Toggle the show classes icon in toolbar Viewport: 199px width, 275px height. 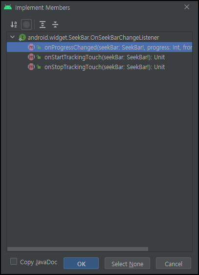(x=26, y=25)
